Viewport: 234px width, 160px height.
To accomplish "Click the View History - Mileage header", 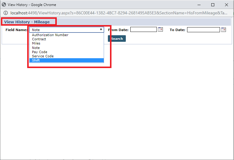I will tap(27, 22).
